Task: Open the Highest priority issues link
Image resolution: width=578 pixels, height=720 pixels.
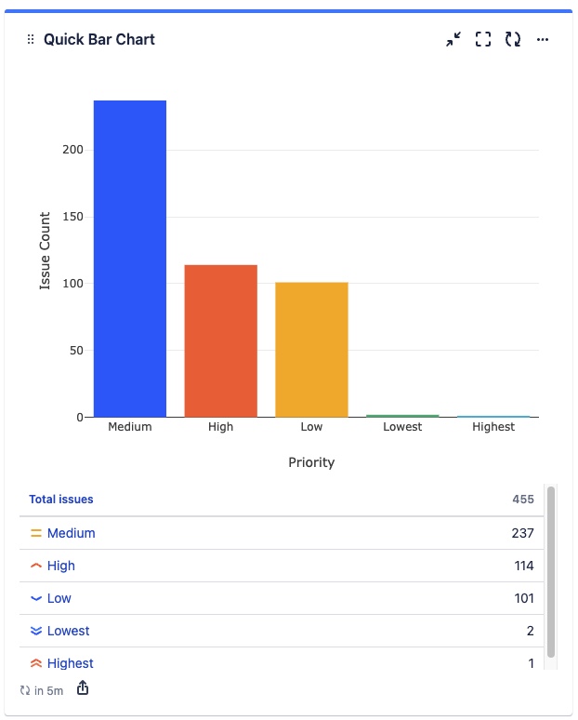Action: click(71, 663)
